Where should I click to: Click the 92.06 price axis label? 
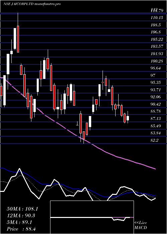point(156,97)
